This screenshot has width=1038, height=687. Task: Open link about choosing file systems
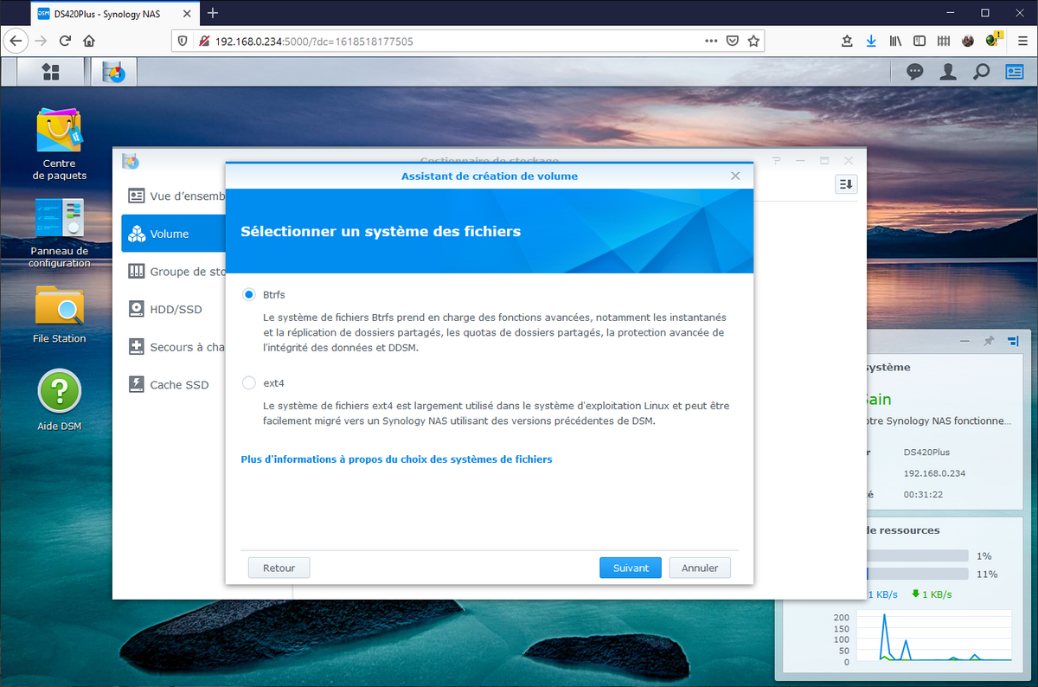(x=396, y=459)
